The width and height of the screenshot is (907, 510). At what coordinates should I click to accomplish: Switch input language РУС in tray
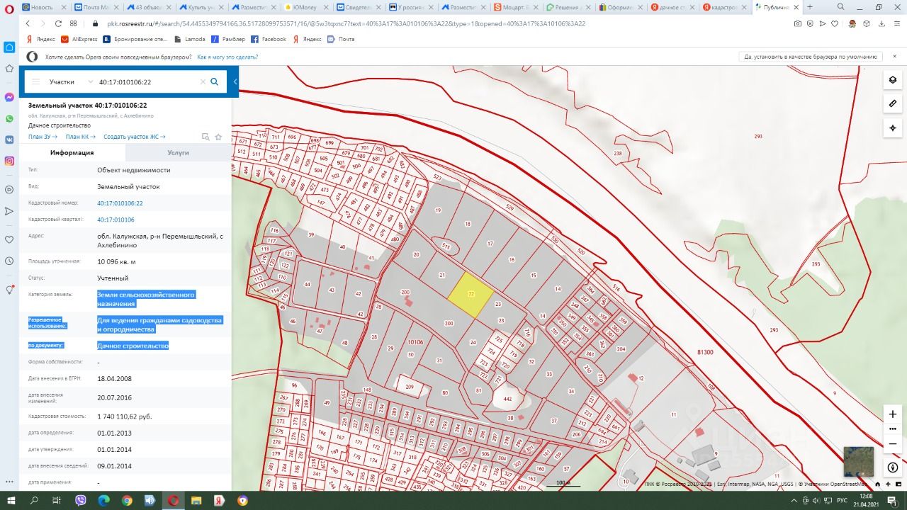(x=843, y=500)
